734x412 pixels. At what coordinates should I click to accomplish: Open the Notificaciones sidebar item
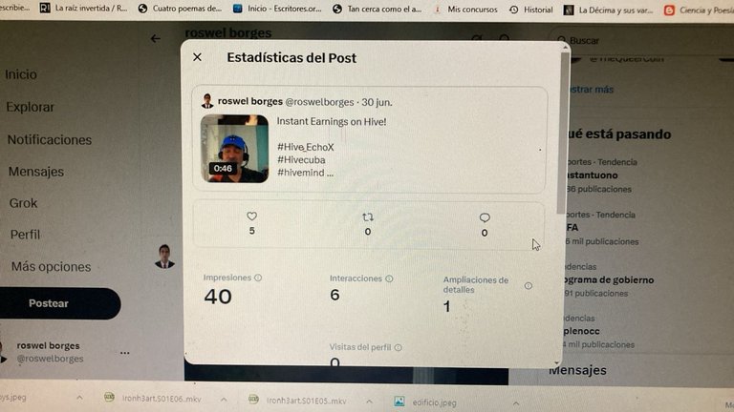tap(50, 139)
